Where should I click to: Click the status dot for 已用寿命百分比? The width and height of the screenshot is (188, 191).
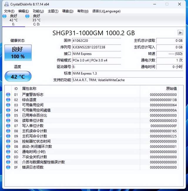coord(8,115)
